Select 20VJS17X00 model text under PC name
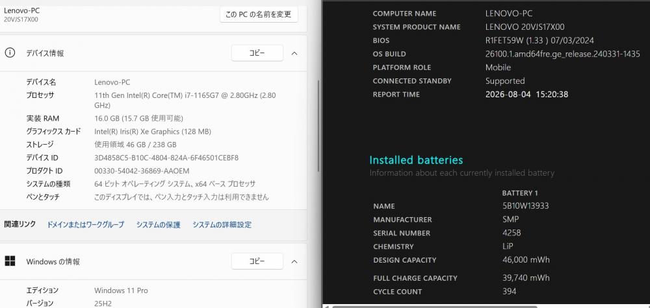The image size is (650, 308). click(21, 19)
